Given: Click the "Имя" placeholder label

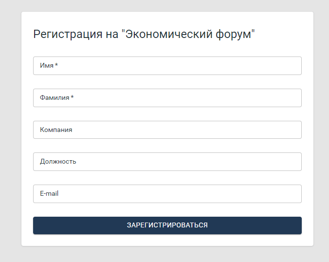Looking at the screenshot, I should 47,66.
